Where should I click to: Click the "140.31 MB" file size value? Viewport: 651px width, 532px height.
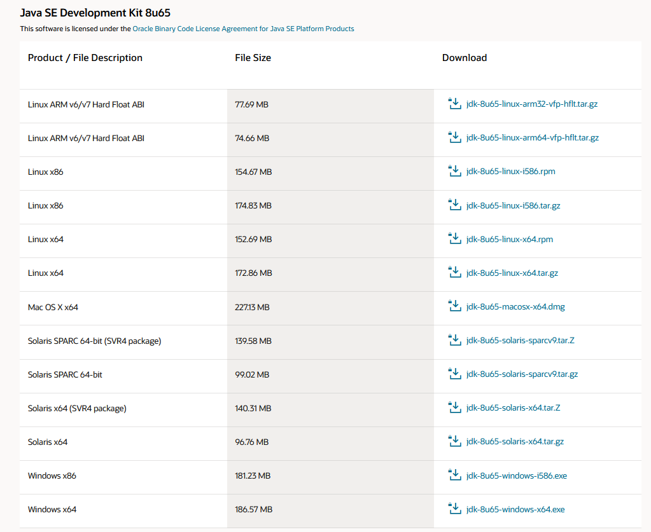point(253,409)
